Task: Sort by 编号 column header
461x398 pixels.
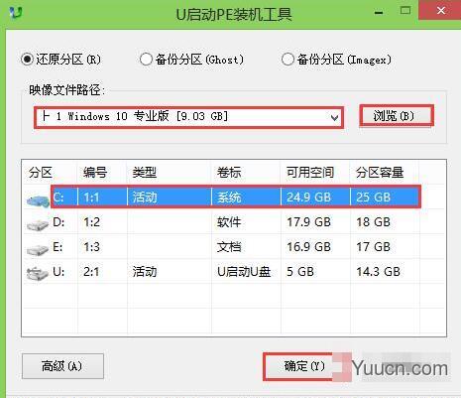Action: tap(95, 173)
